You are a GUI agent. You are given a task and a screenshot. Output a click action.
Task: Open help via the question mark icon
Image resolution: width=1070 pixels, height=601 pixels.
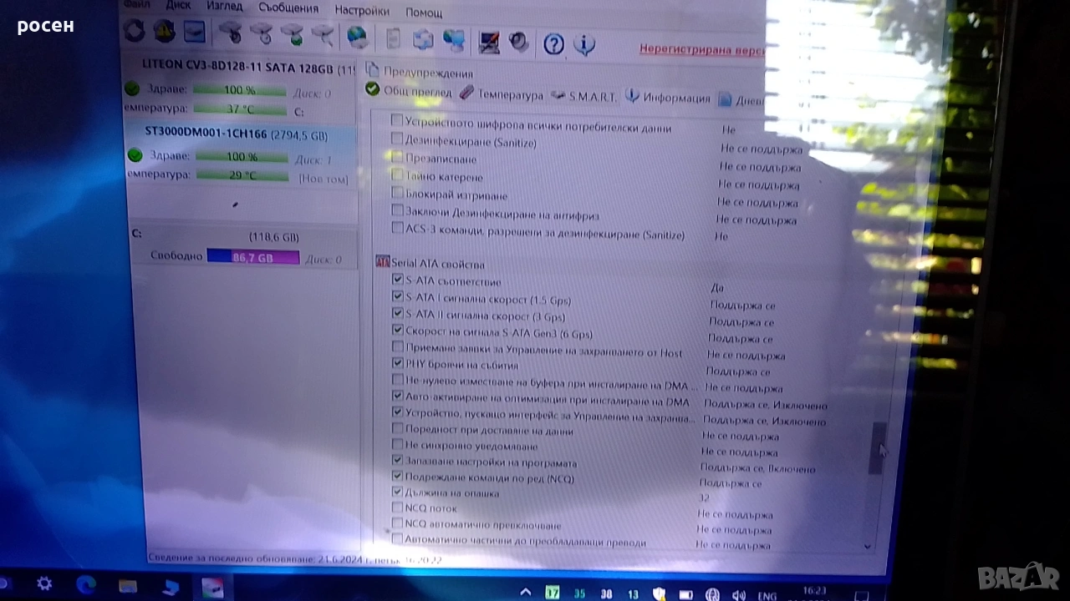[x=553, y=44]
